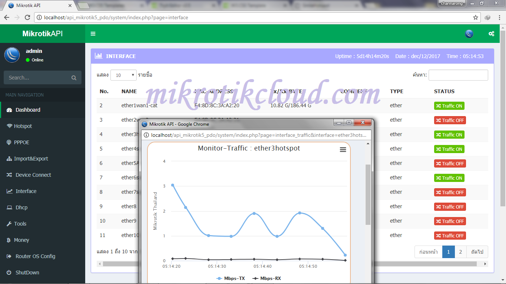Toggle Traffic ON for ether1wan1-cat
The height and width of the screenshot is (284, 506).
[x=449, y=106]
